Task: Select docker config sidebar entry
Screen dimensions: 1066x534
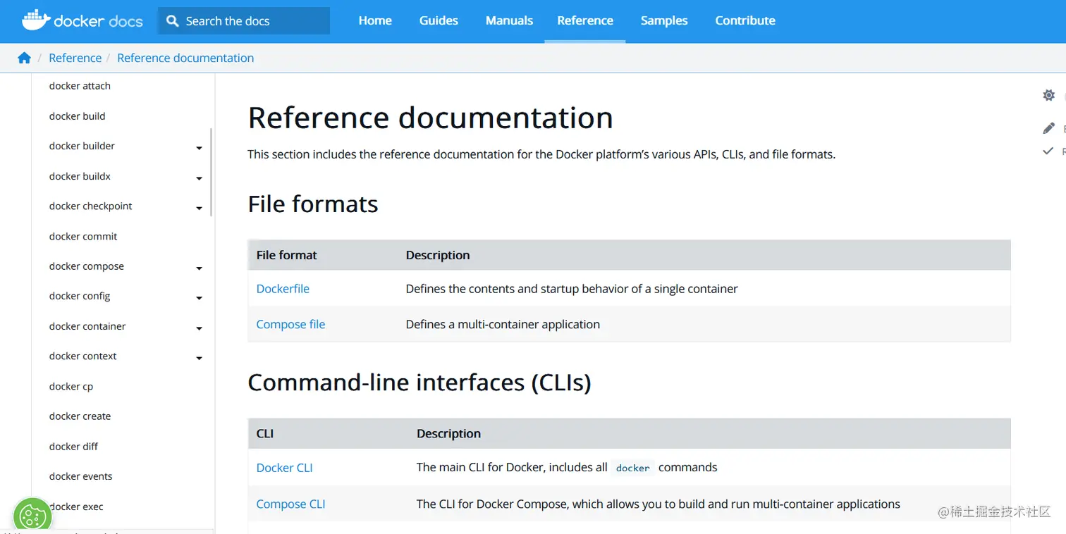Action: point(80,296)
